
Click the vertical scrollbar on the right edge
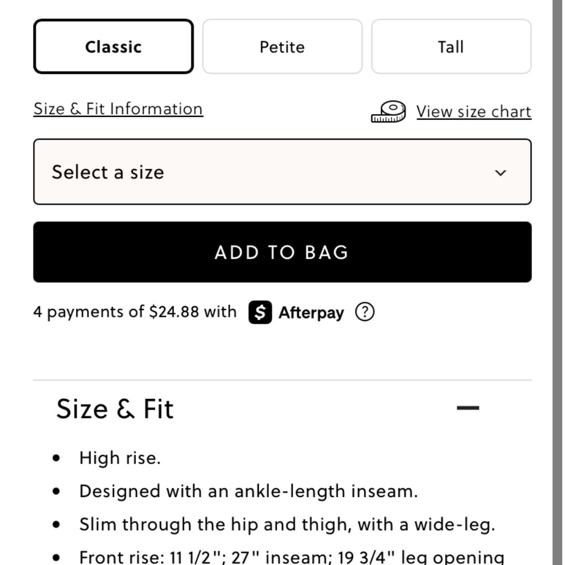558,282
